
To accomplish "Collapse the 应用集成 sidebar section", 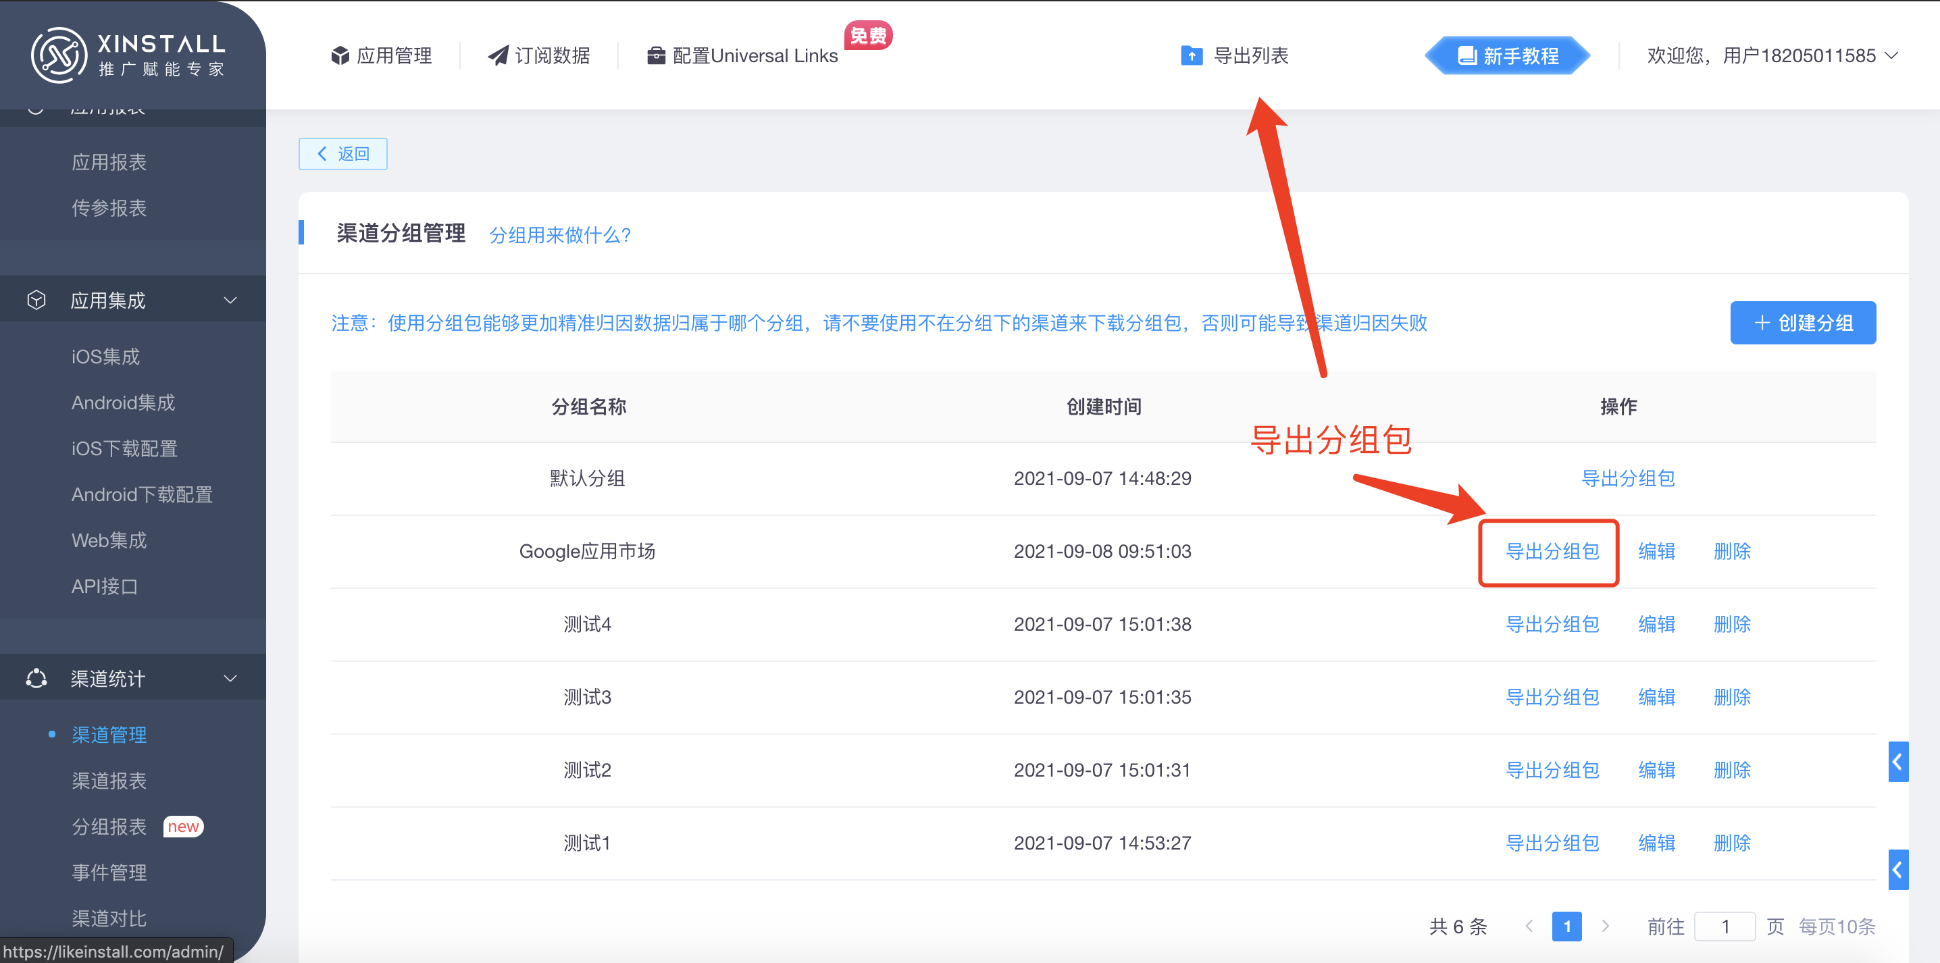I will pos(230,301).
